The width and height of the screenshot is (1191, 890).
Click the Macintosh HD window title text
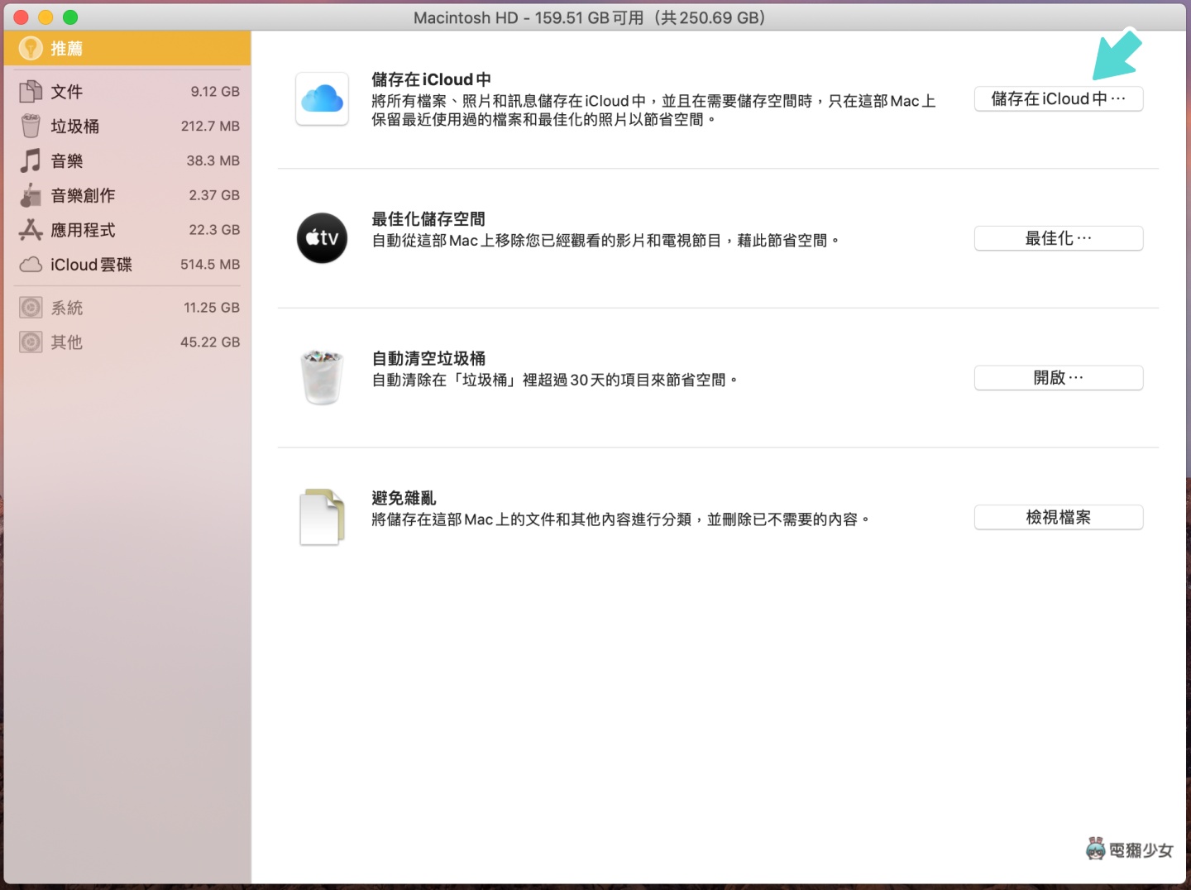coord(589,17)
